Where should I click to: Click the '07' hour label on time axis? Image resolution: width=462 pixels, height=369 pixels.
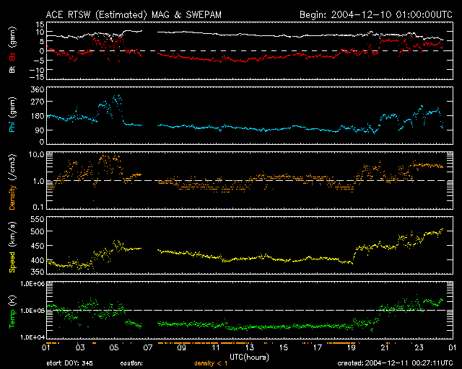pos(148,347)
